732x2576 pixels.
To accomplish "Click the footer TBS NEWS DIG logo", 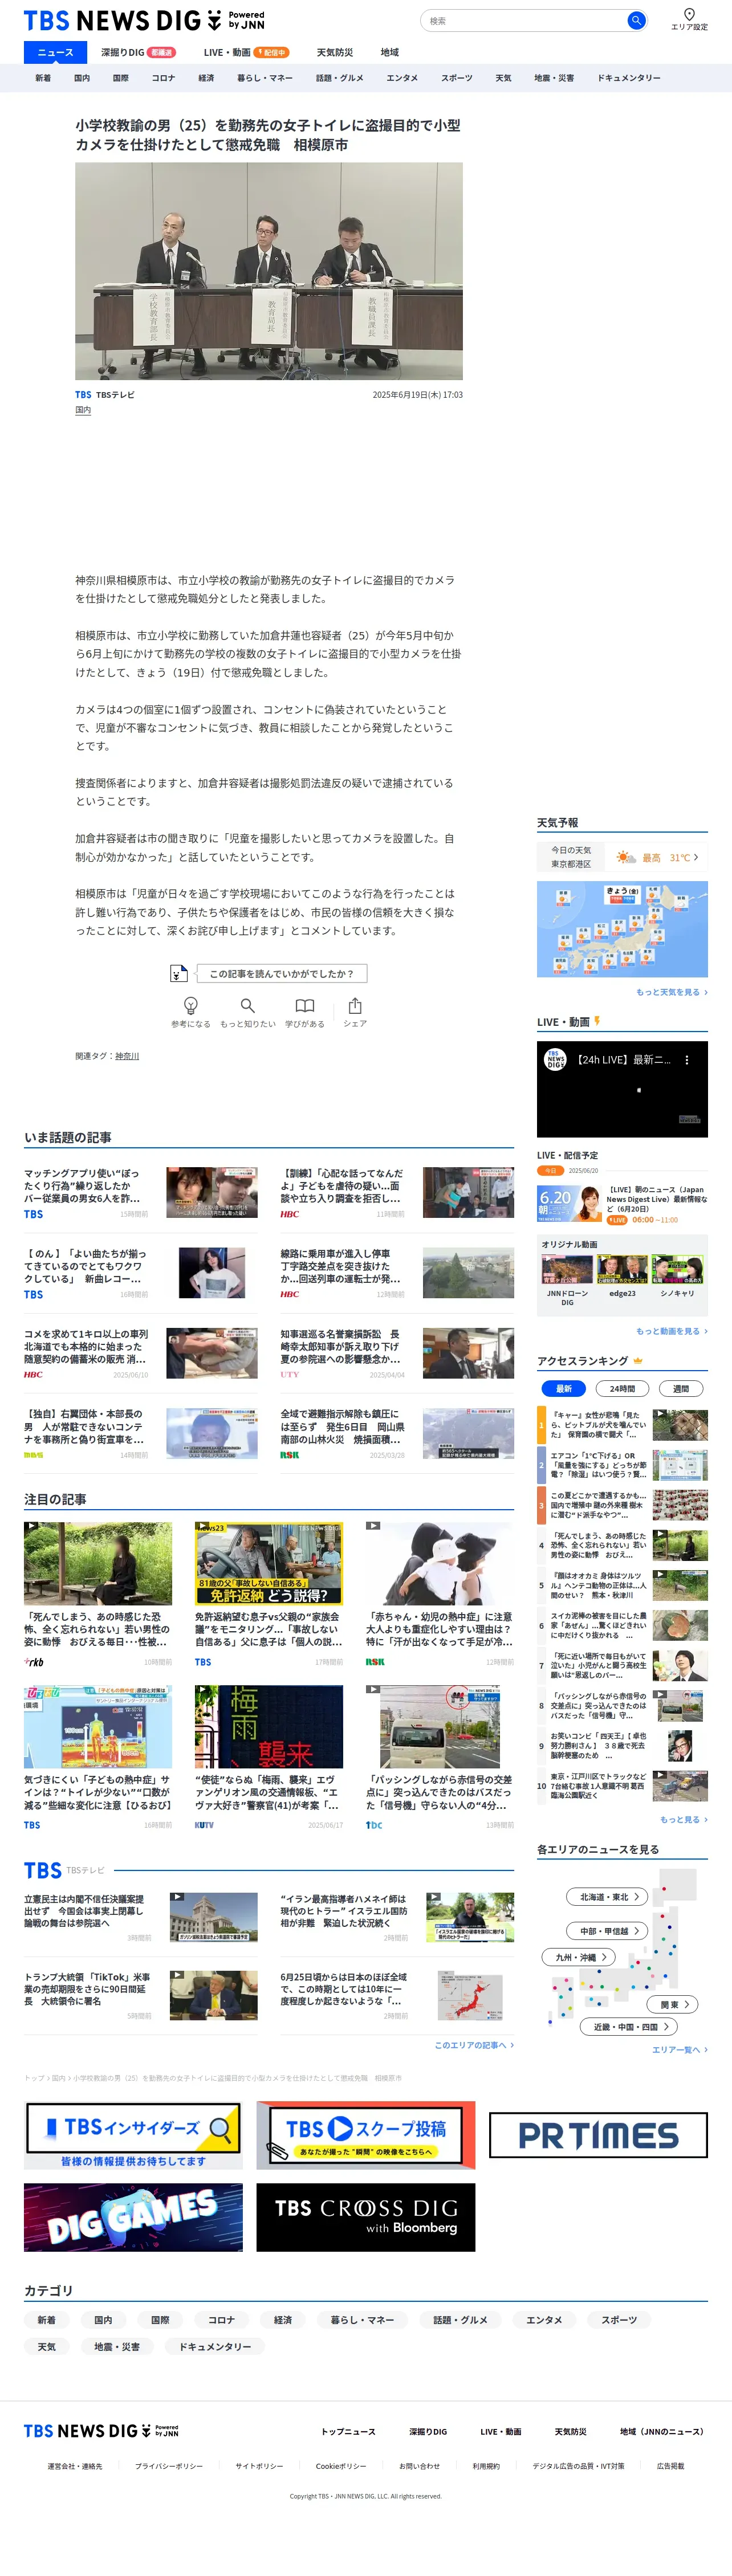I will 101,2430.
